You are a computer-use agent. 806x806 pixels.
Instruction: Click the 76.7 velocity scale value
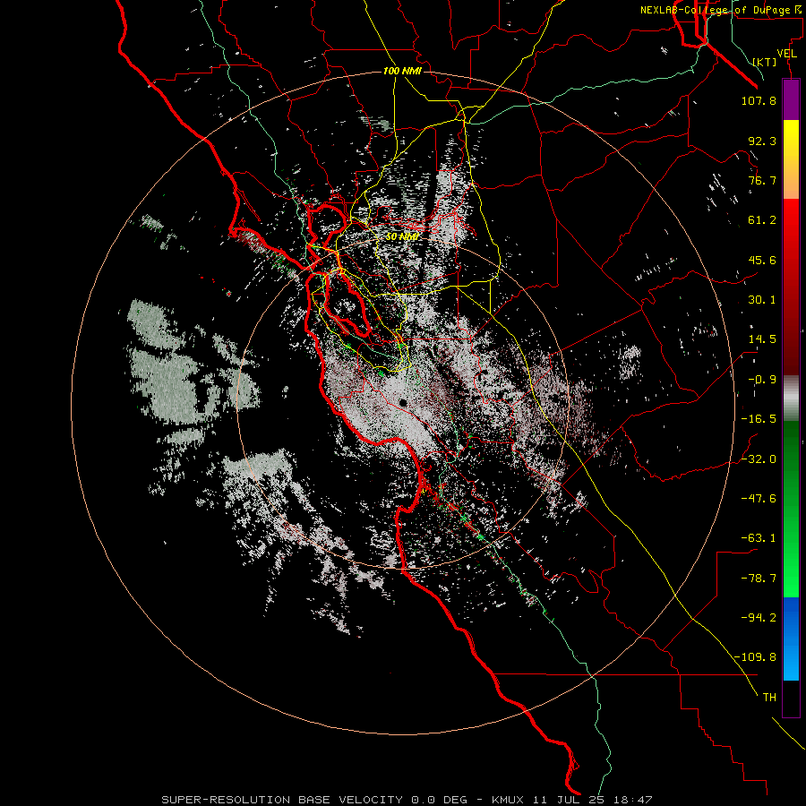pos(762,180)
